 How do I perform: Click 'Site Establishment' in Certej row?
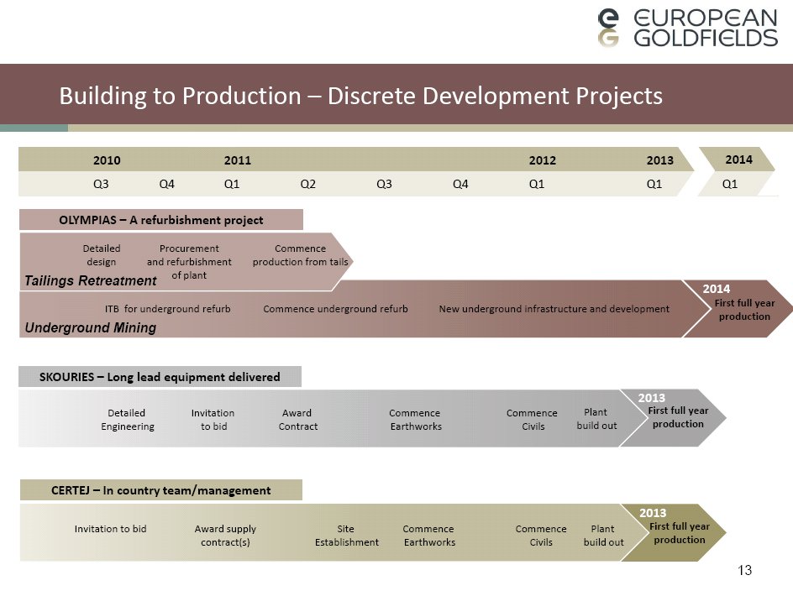346,536
